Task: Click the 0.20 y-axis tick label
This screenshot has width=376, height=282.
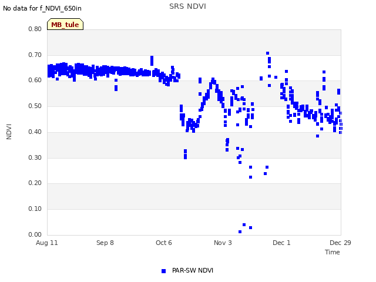Action: [35, 183]
